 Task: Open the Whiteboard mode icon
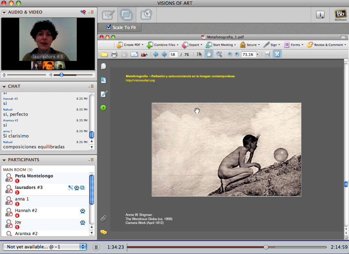(x=108, y=15)
